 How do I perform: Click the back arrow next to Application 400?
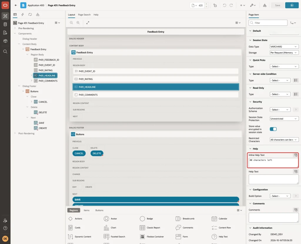16,5
